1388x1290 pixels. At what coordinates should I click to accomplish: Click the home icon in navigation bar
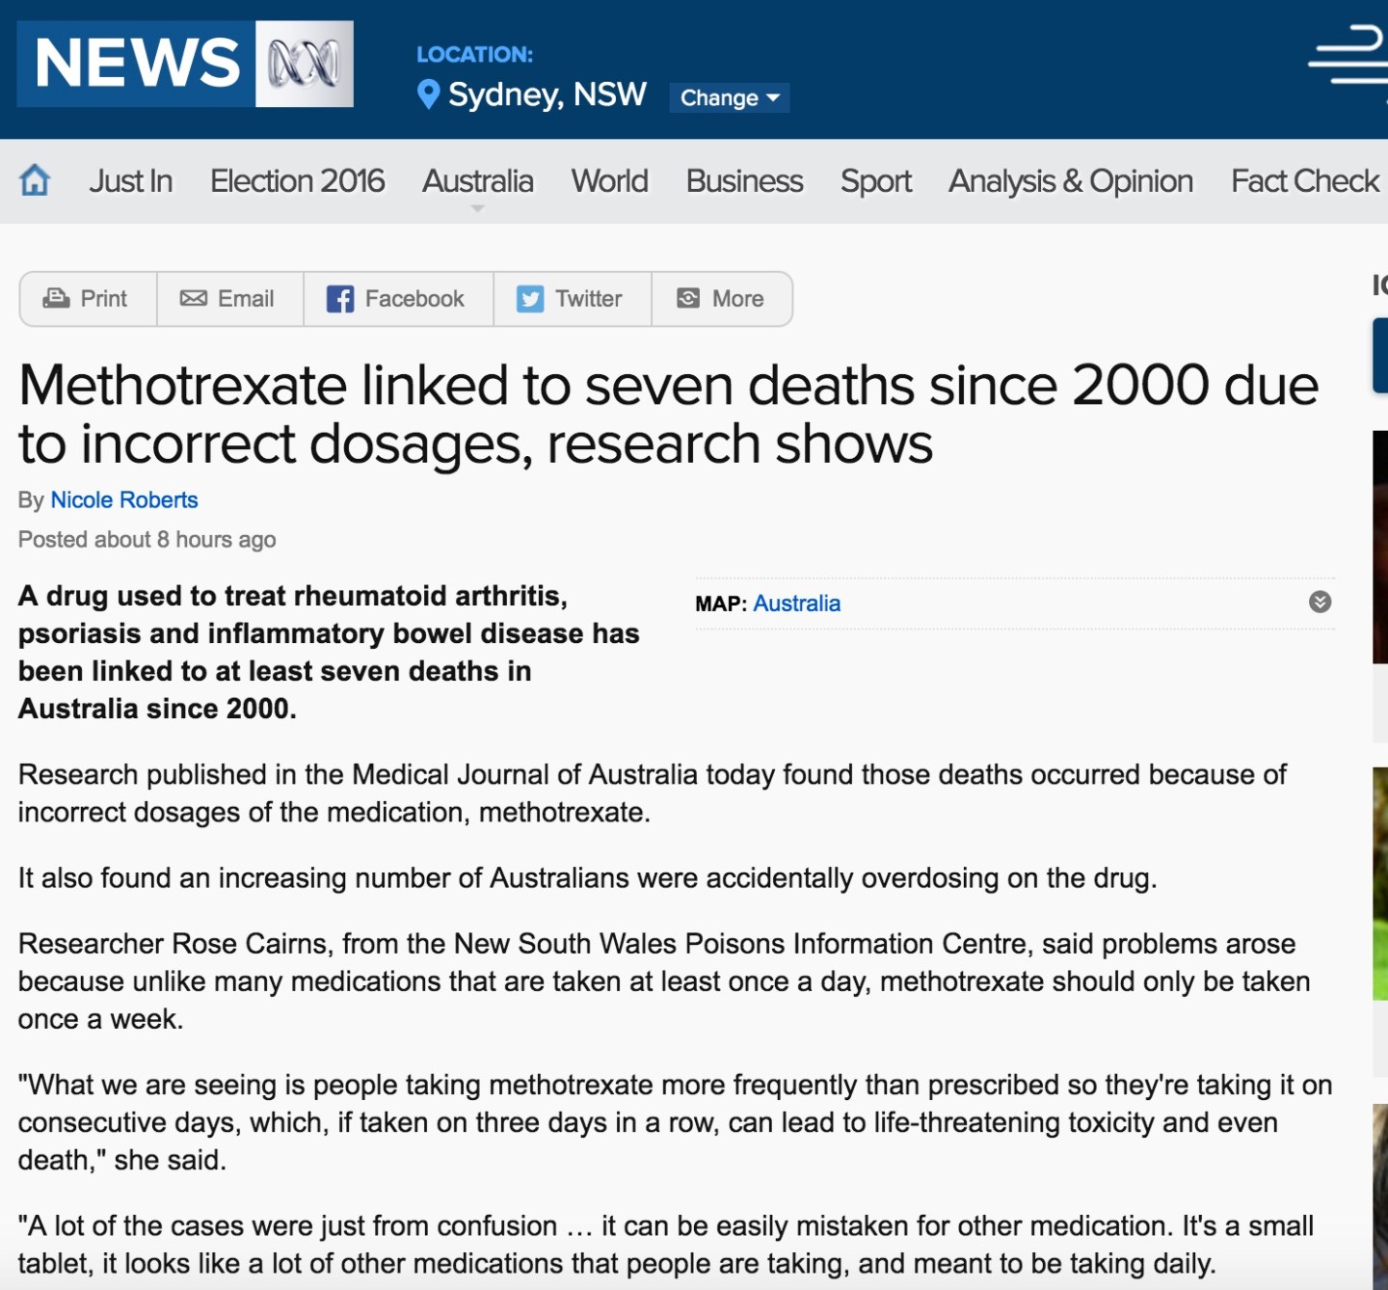(x=35, y=180)
